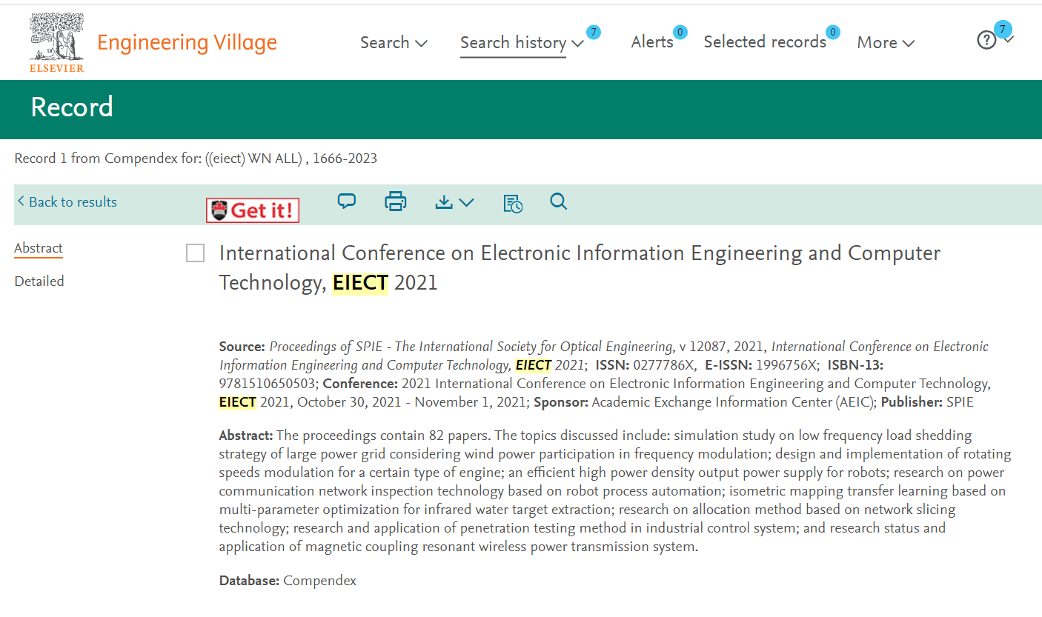1042x617 pixels.
Task: Click the Search history count badge 7
Action: (593, 32)
